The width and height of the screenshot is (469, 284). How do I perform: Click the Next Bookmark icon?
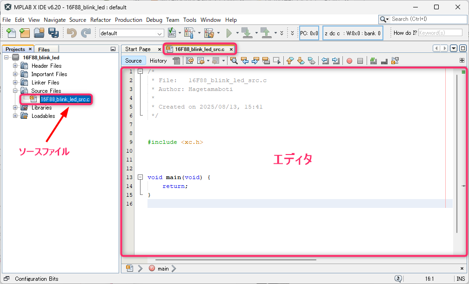[x=301, y=60]
